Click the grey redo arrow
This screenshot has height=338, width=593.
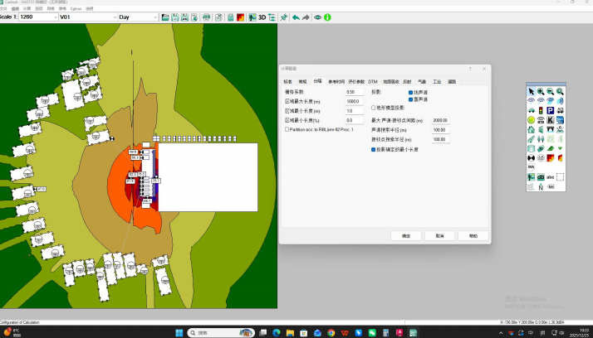306,17
